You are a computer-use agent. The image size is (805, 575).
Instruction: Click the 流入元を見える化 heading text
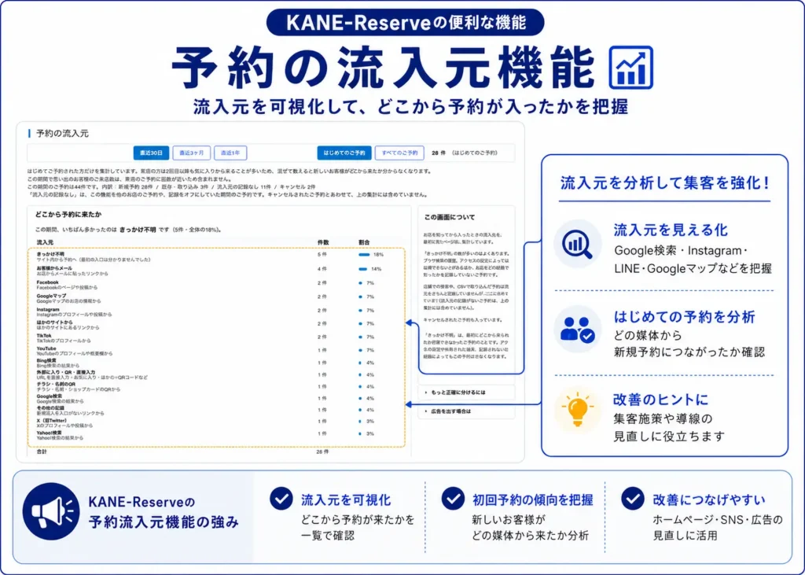coord(671,230)
